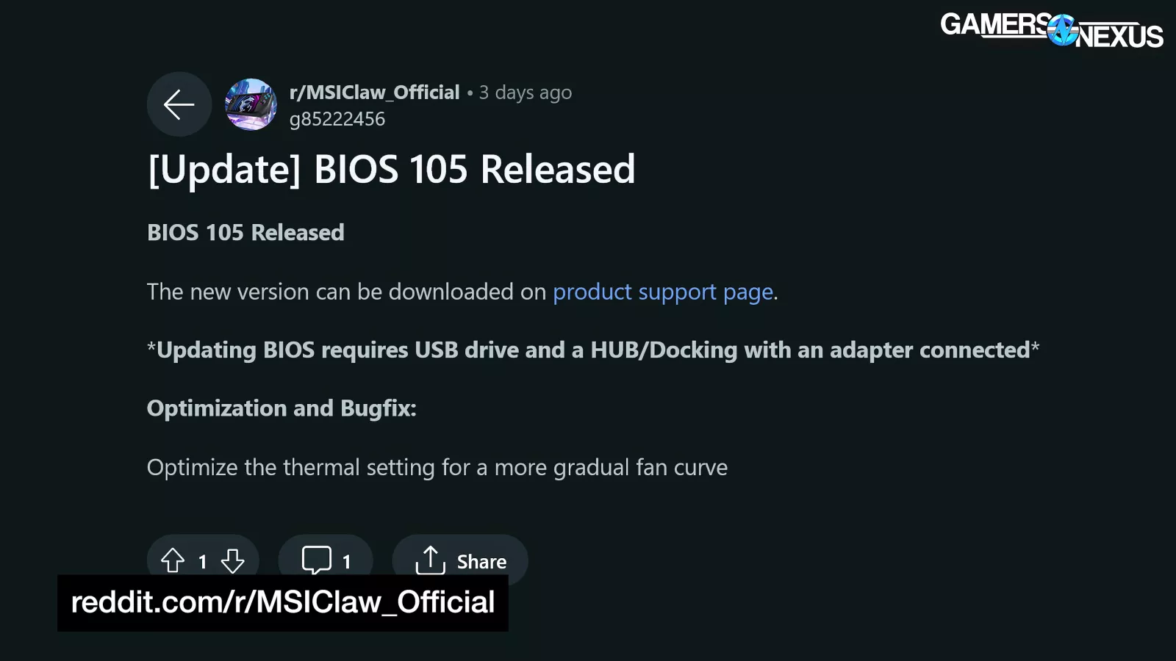Click the '3 days ago' timestamp
Screen dimensions: 1176x661
525,93
